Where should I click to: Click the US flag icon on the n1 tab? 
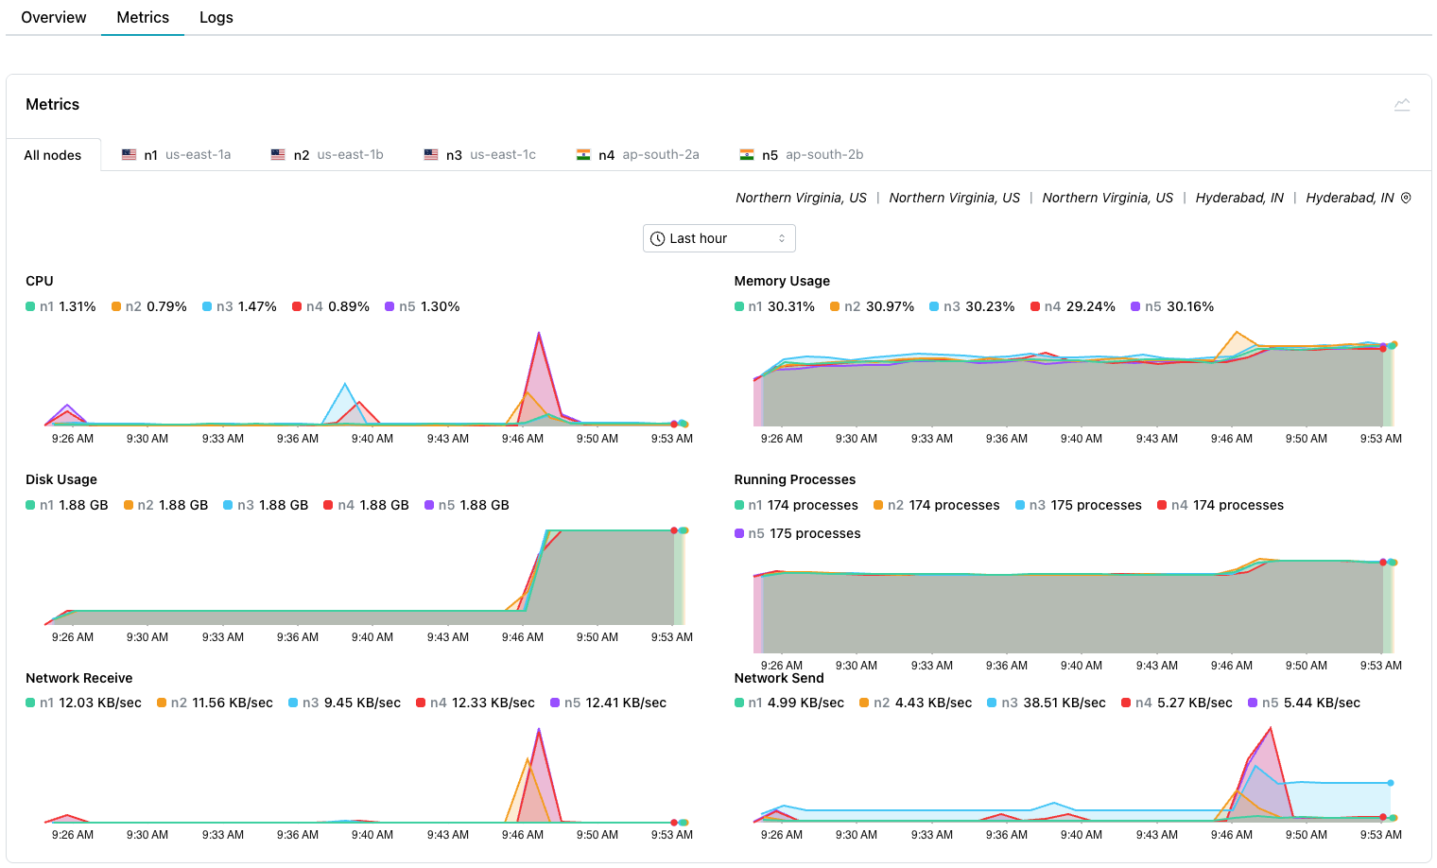point(129,153)
